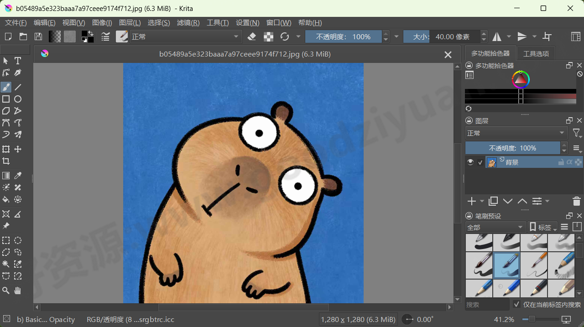Hide the 背景 layer
The height and width of the screenshot is (327, 584).
pos(470,161)
